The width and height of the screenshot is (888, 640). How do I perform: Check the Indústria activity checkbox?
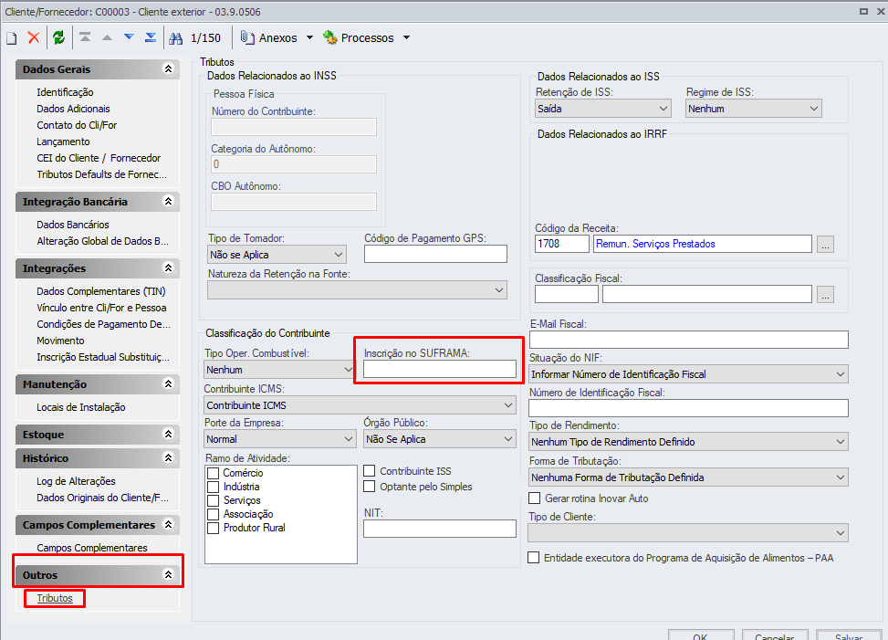coord(213,487)
